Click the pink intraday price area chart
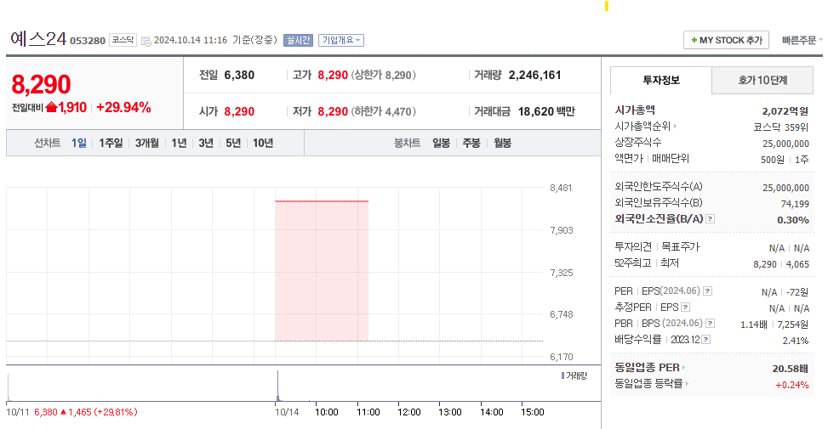 click(322, 271)
